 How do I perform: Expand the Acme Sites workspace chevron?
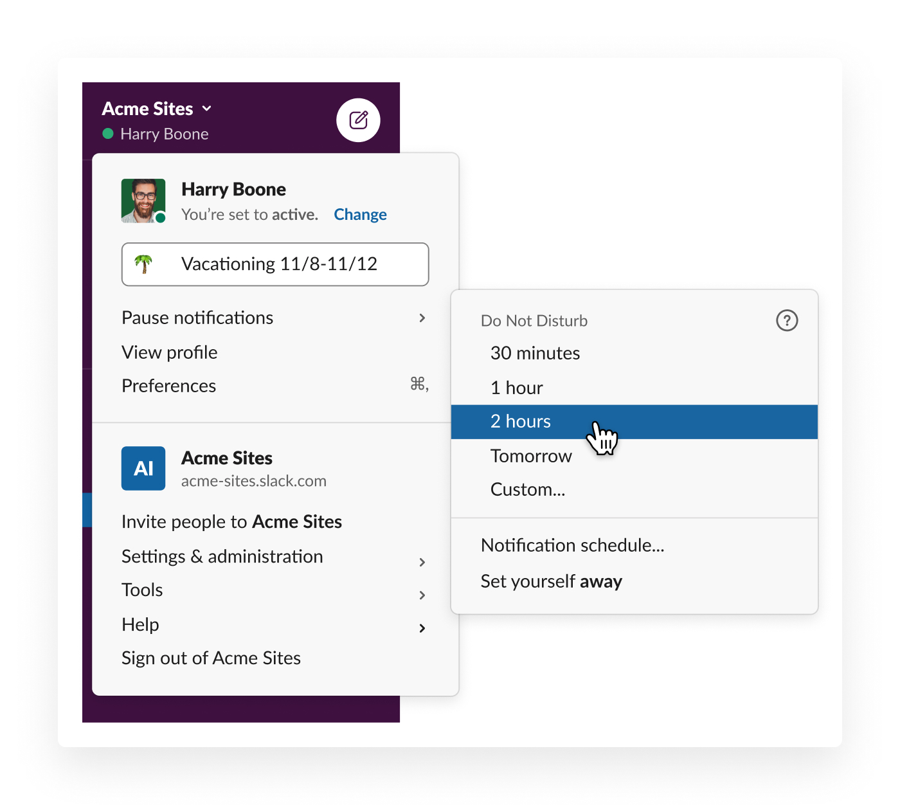coord(207,109)
